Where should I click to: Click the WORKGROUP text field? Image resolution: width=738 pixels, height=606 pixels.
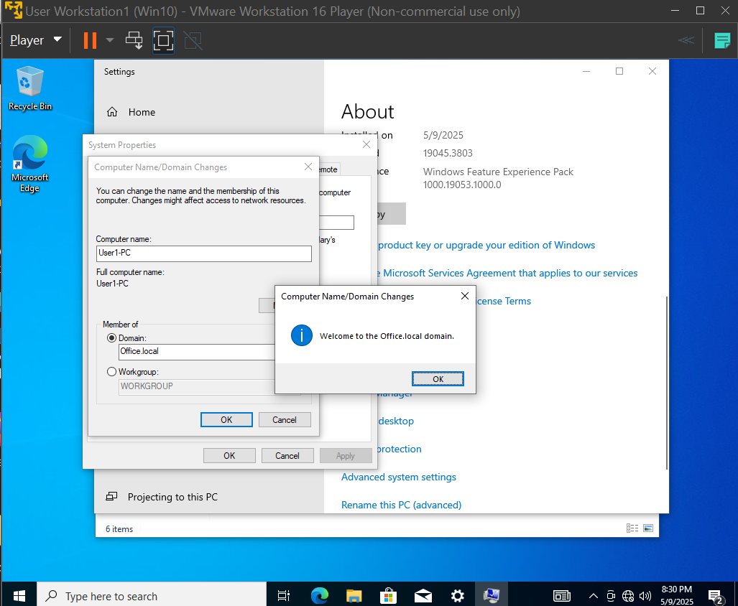point(197,386)
